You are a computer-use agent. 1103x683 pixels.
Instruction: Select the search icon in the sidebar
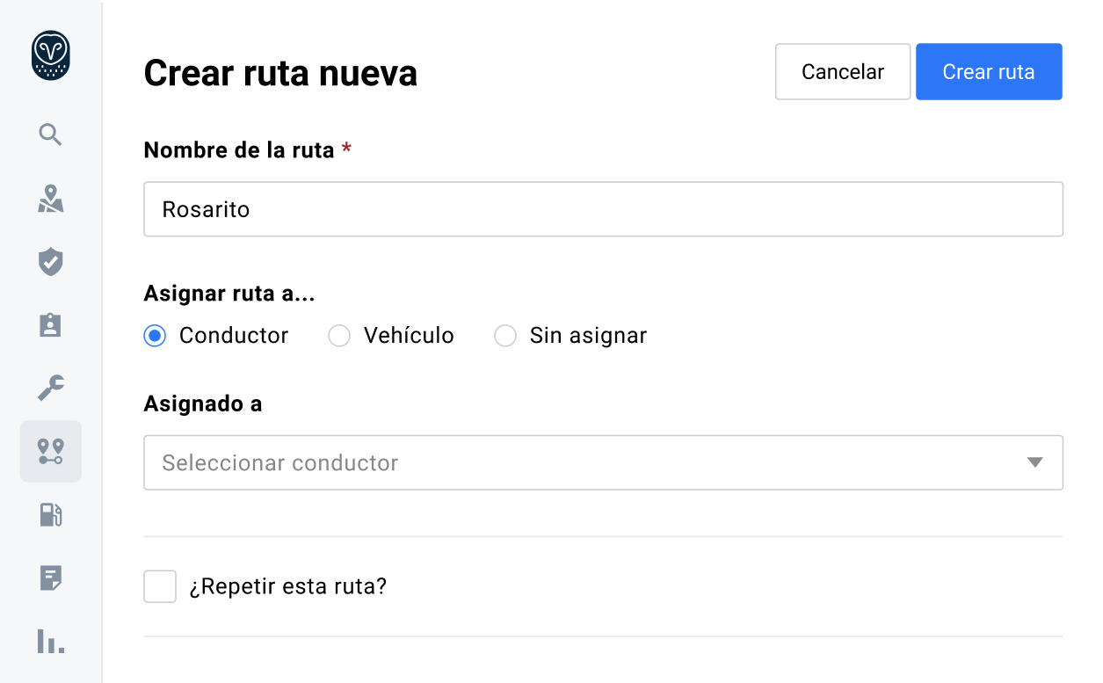point(50,134)
